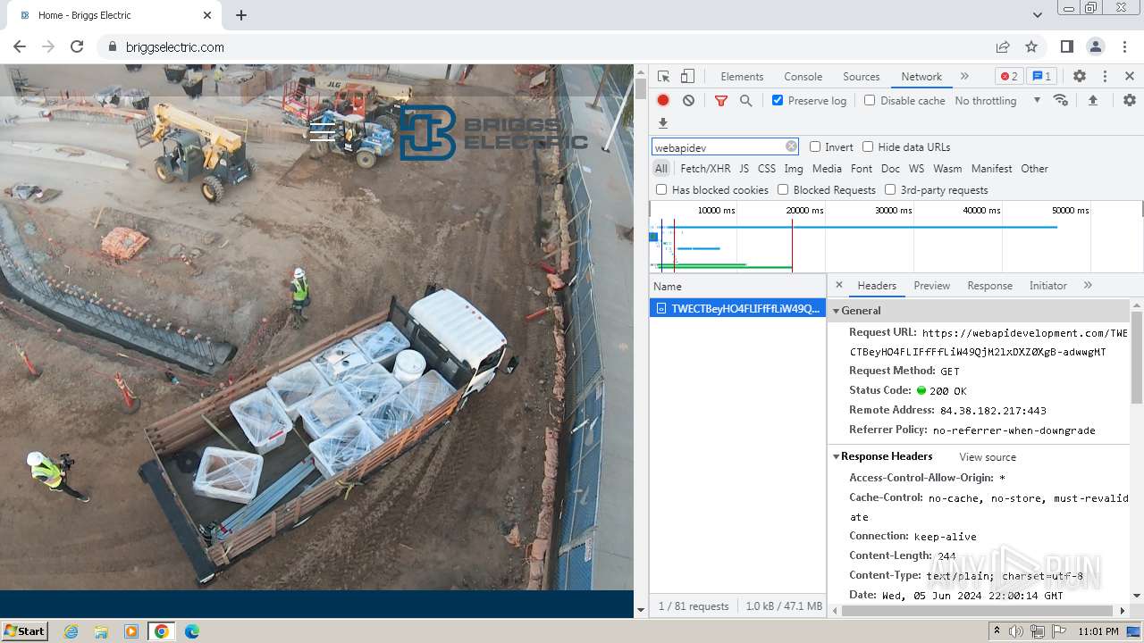Screen dimensions: 1144x643
Task: Filter by Manifest requests
Action: pyautogui.click(x=991, y=168)
